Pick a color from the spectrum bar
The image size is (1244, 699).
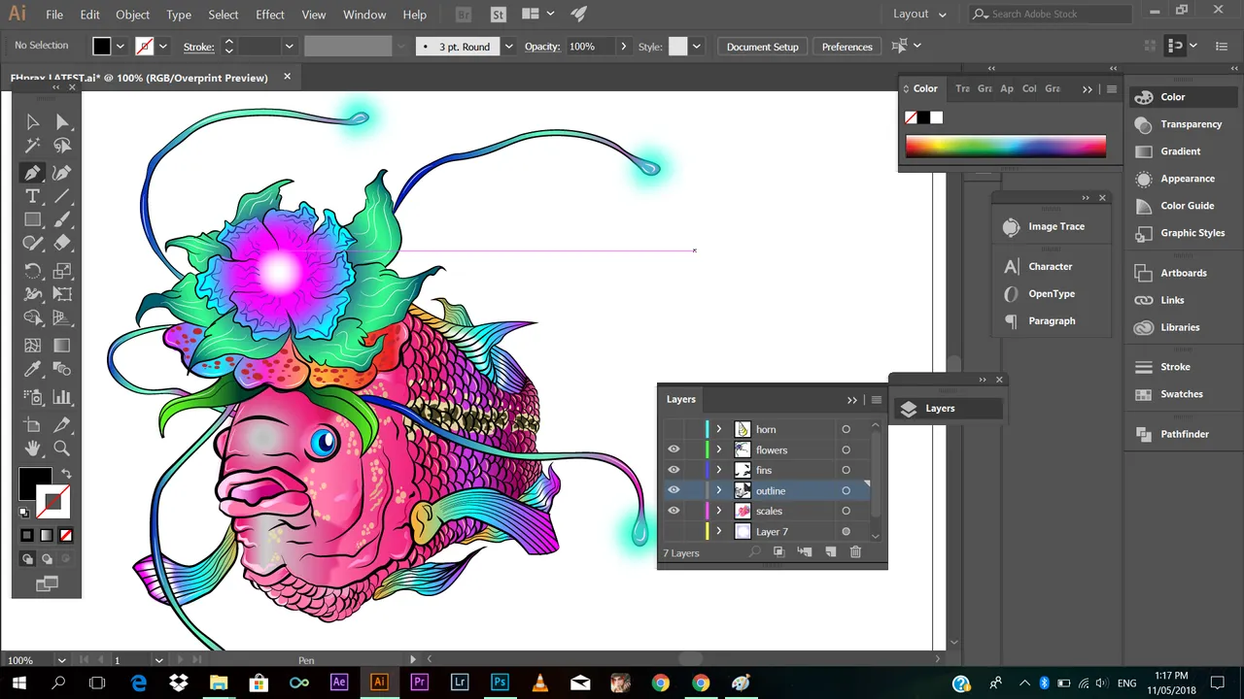[x=1005, y=147]
